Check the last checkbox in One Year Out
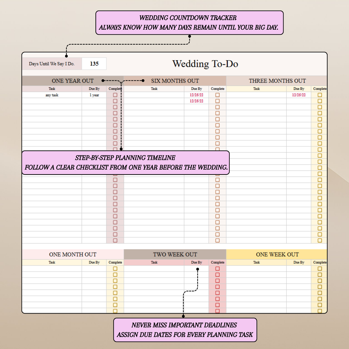This screenshot has height=349, width=349. coord(115,241)
